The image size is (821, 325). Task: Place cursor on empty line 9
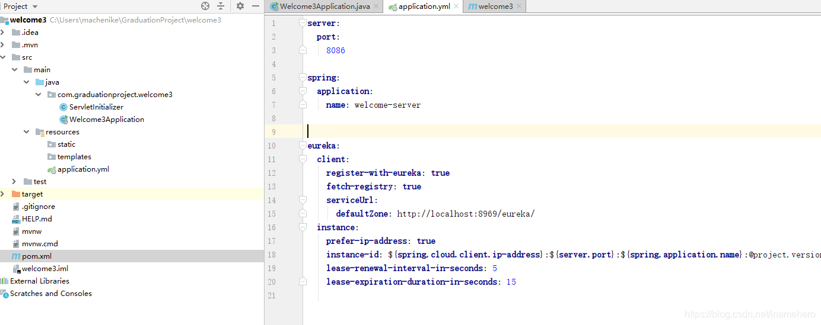[x=562, y=131]
